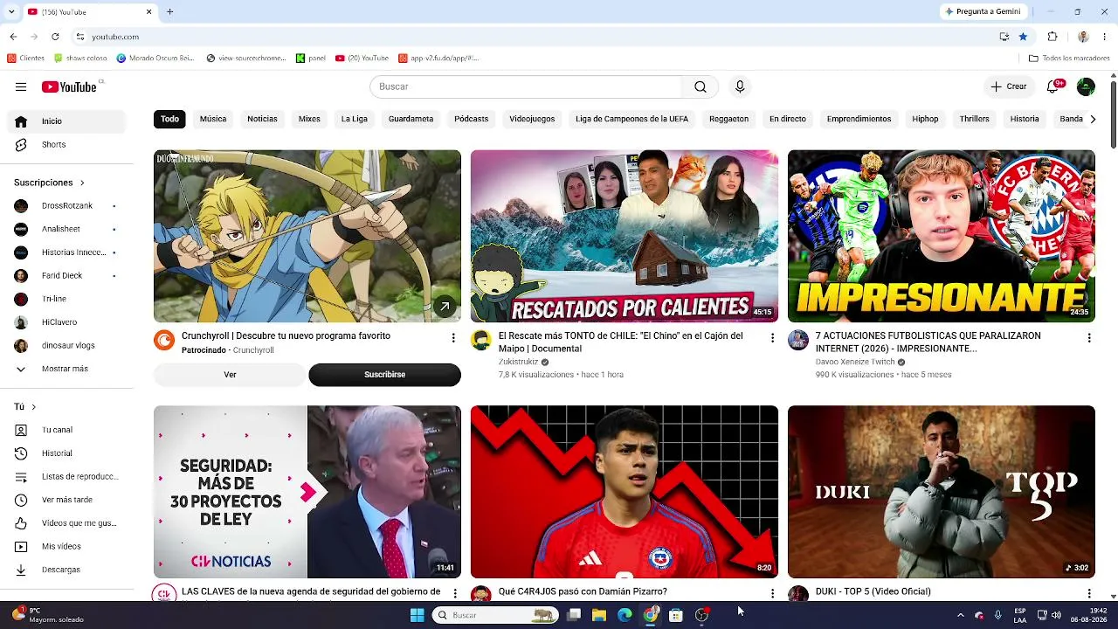Click the Suscribirse button
The height and width of the screenshot is (629, 1118).
384,375
